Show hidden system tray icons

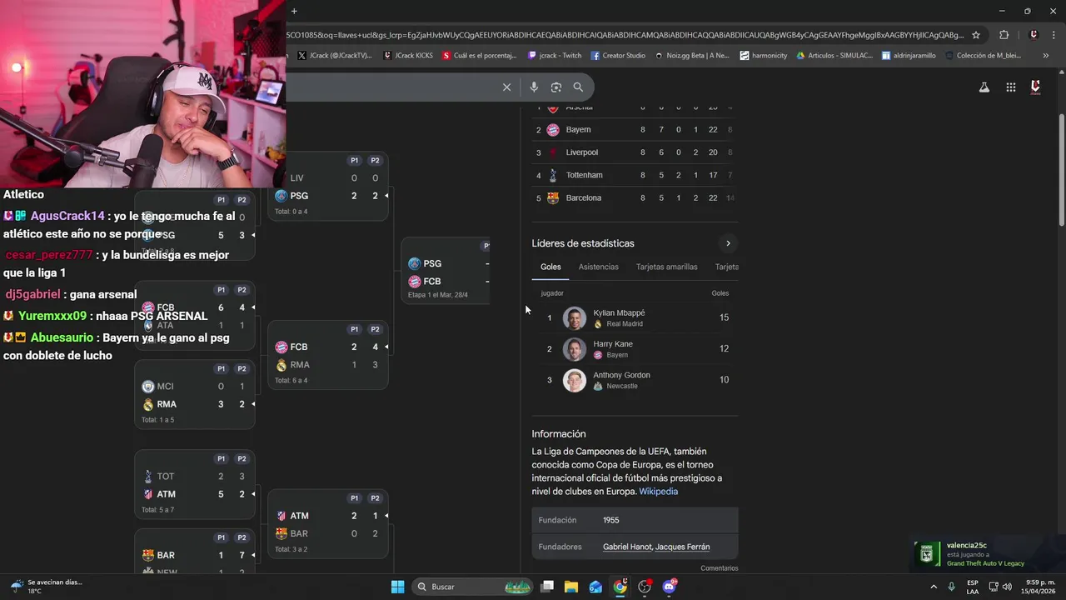pyautogui.click(x=934, y=587)
